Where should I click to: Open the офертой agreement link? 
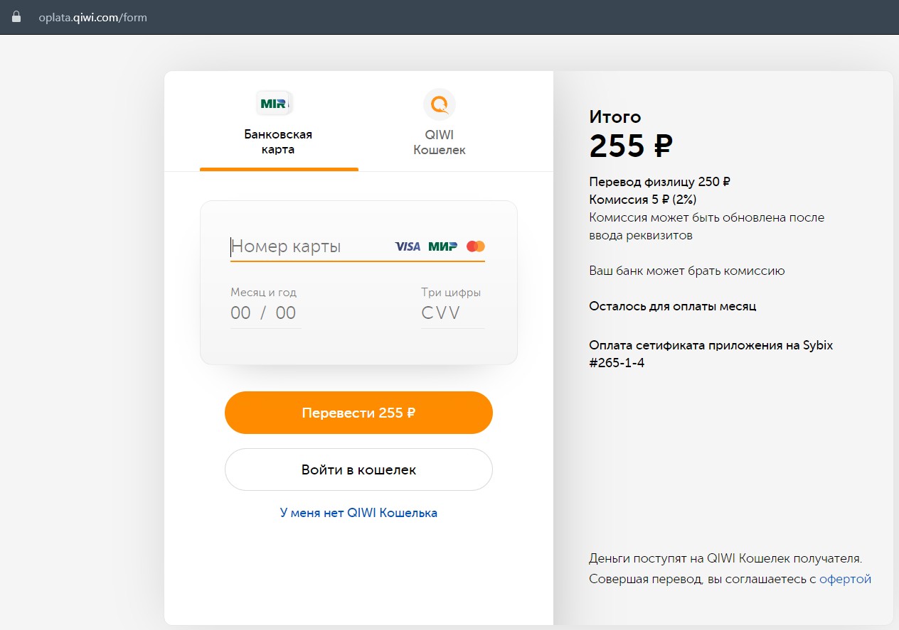click(x=845, y=579)
